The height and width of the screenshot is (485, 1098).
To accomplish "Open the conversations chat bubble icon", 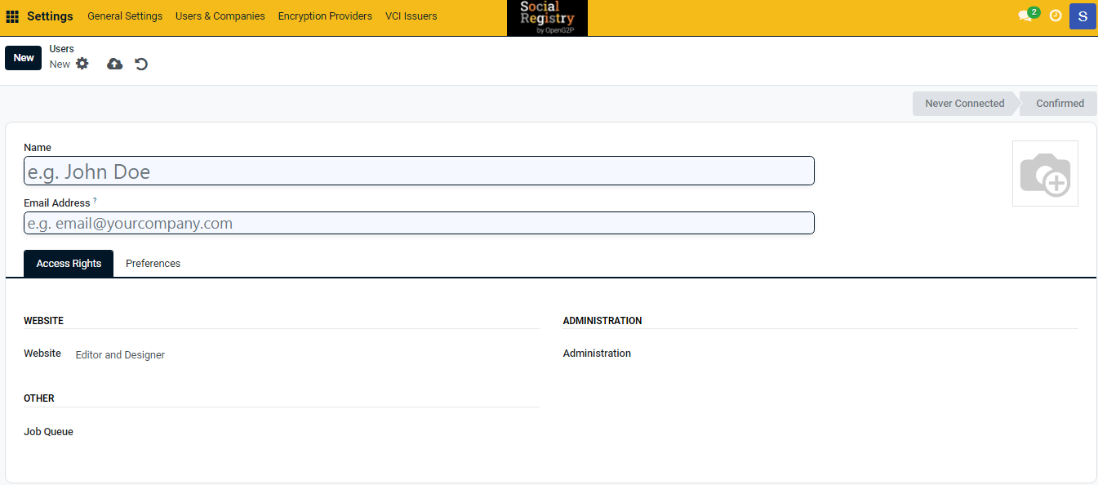I will [1025, 16].
